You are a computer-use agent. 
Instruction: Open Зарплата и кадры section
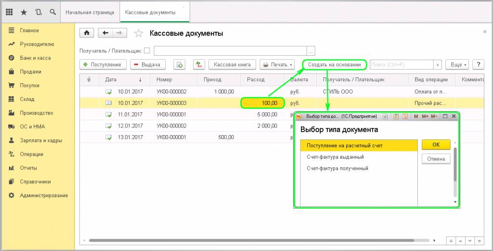(41, 140)
